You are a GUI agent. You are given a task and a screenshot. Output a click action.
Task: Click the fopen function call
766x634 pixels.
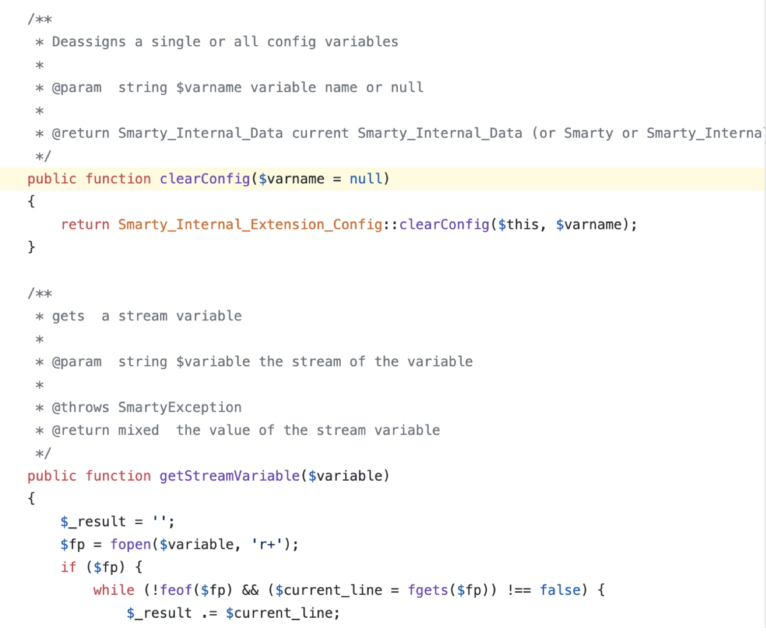[x=130, y=545]
